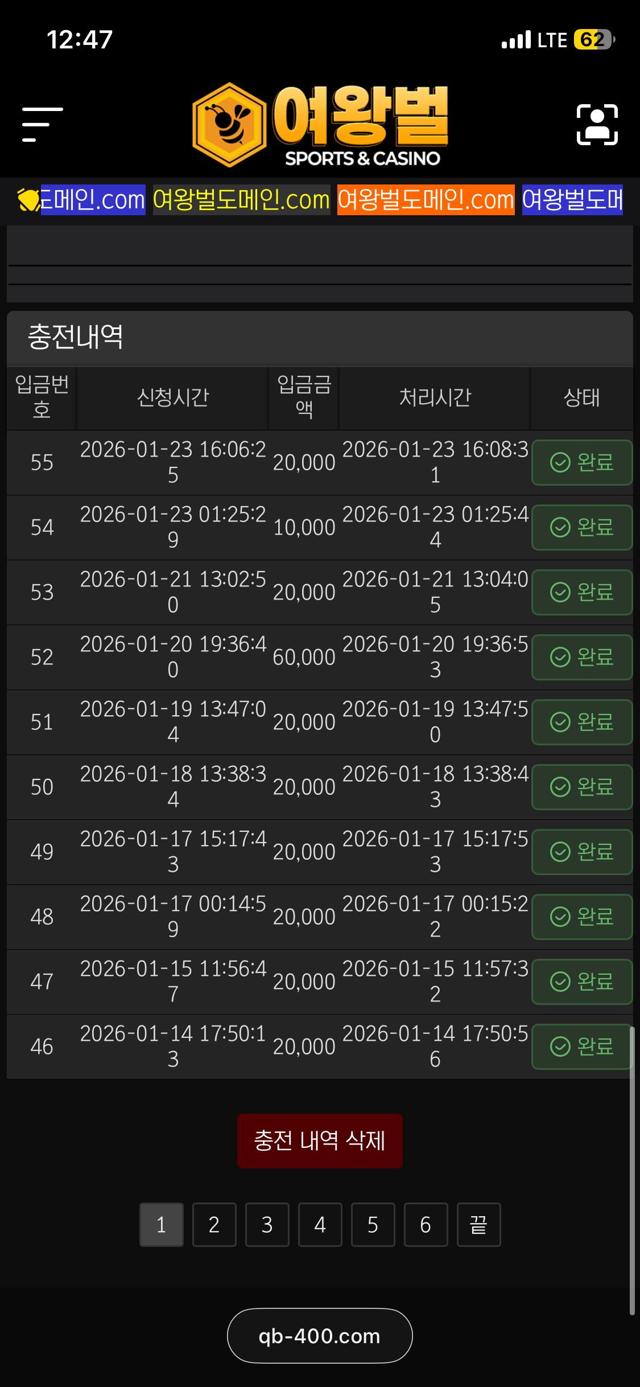Tap the completed checkmark for deposit 49
640x1387 pixels.
[560, 852]
